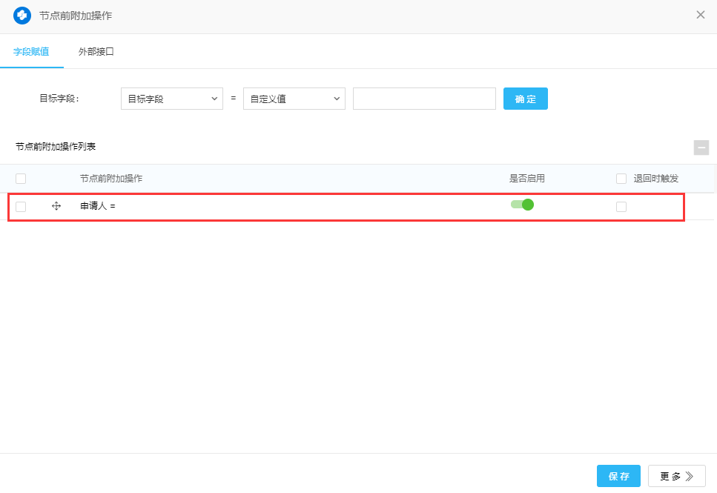Viewport: 717px width, 493px height.
Task: Expand the 更多 options button
Action: tap(676, 476)
